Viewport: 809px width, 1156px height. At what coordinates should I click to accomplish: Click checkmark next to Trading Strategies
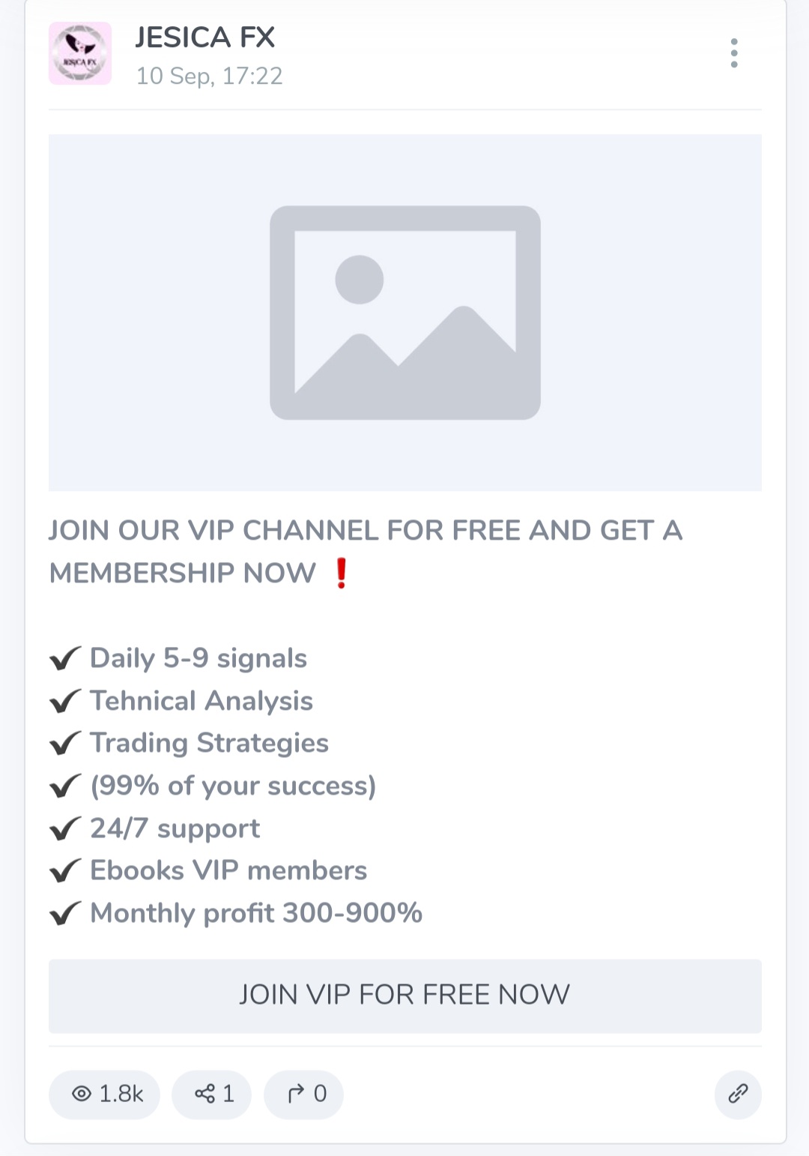pos(65,744)
